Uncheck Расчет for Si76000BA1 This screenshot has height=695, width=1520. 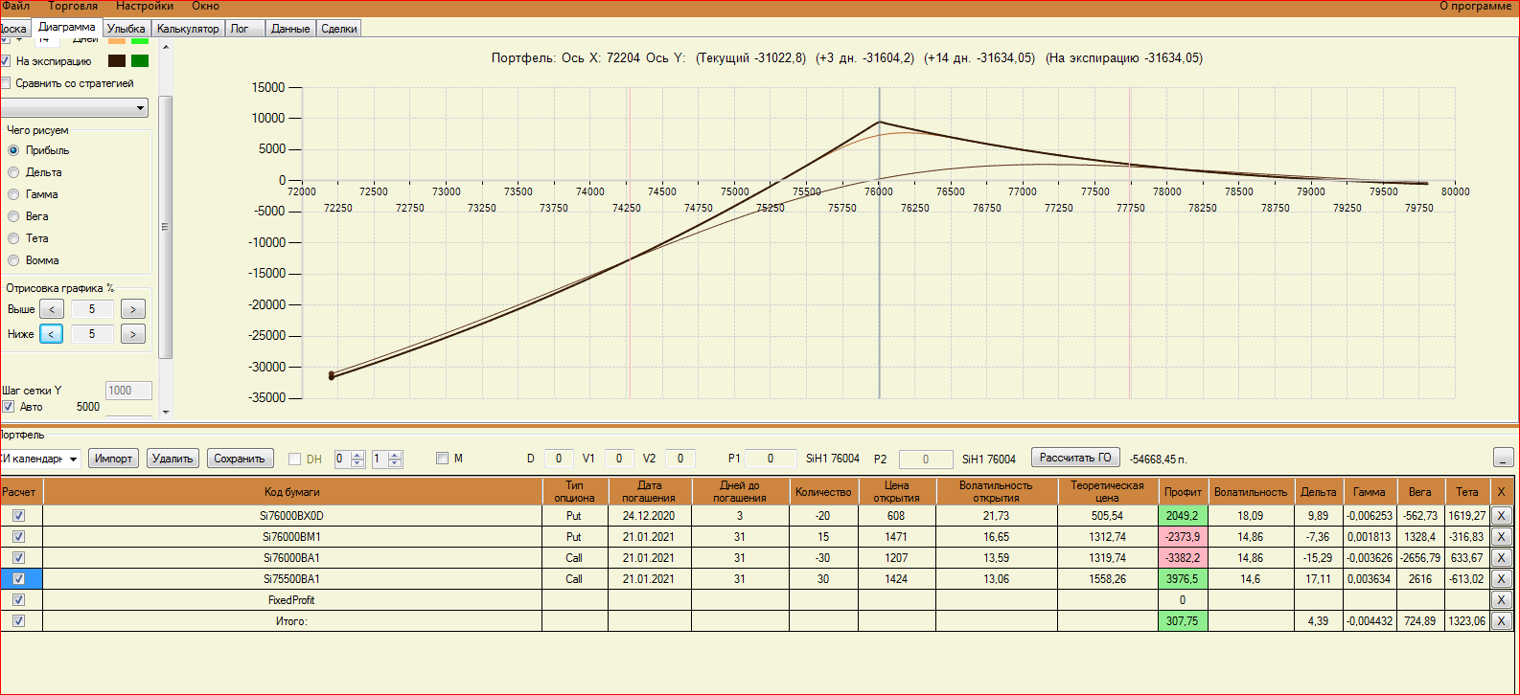click(18, 558)
